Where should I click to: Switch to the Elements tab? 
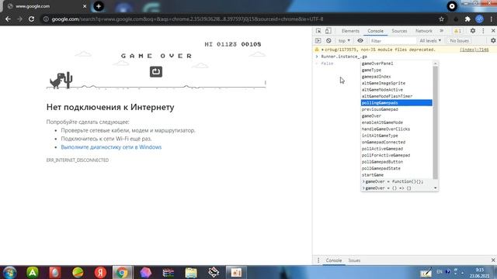coord(350,31)
